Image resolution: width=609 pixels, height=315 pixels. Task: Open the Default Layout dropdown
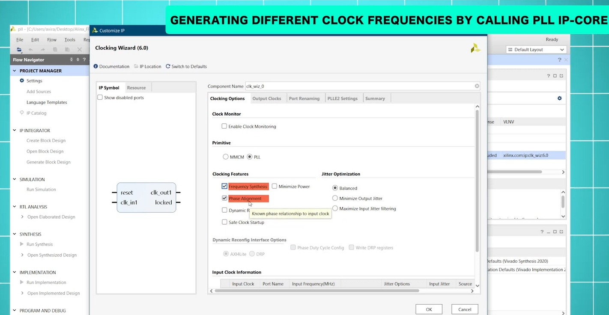point(536,50)
